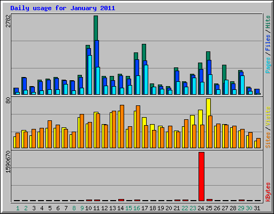Click day label 23 on the axis
Image resolution: width=274 pixels, height=214 pixels.
pos(193,208)
